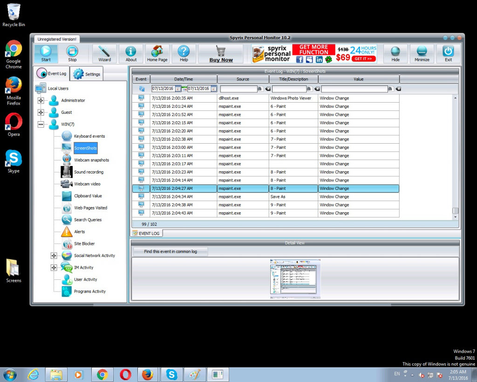Viewport: 477px width, 382px height.
Task: Open Skype from the taskbar
Action: [x=171, y=375]
